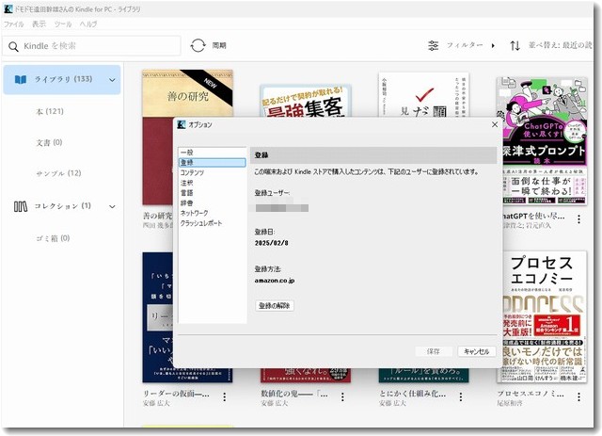This screenshot has height=436, width=602.
Task: Expand the フィルター arrow
Action: [x=493, y=45]
